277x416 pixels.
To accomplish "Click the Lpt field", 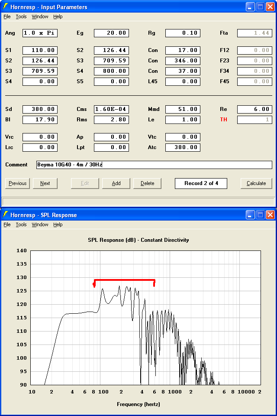I will (111, 147).
